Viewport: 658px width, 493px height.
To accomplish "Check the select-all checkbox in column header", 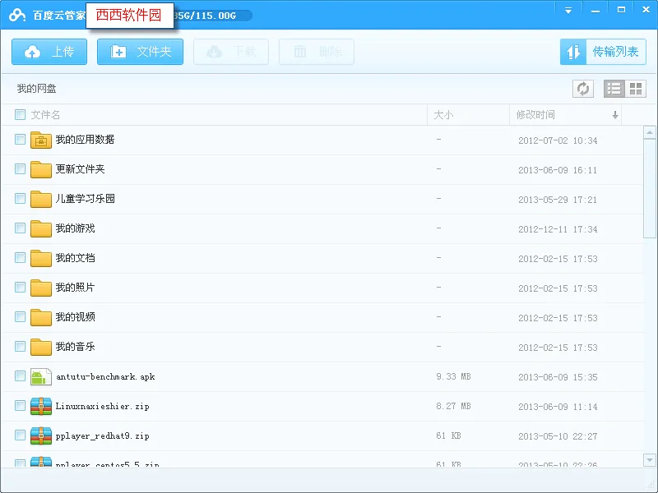I will coord(19,115).
